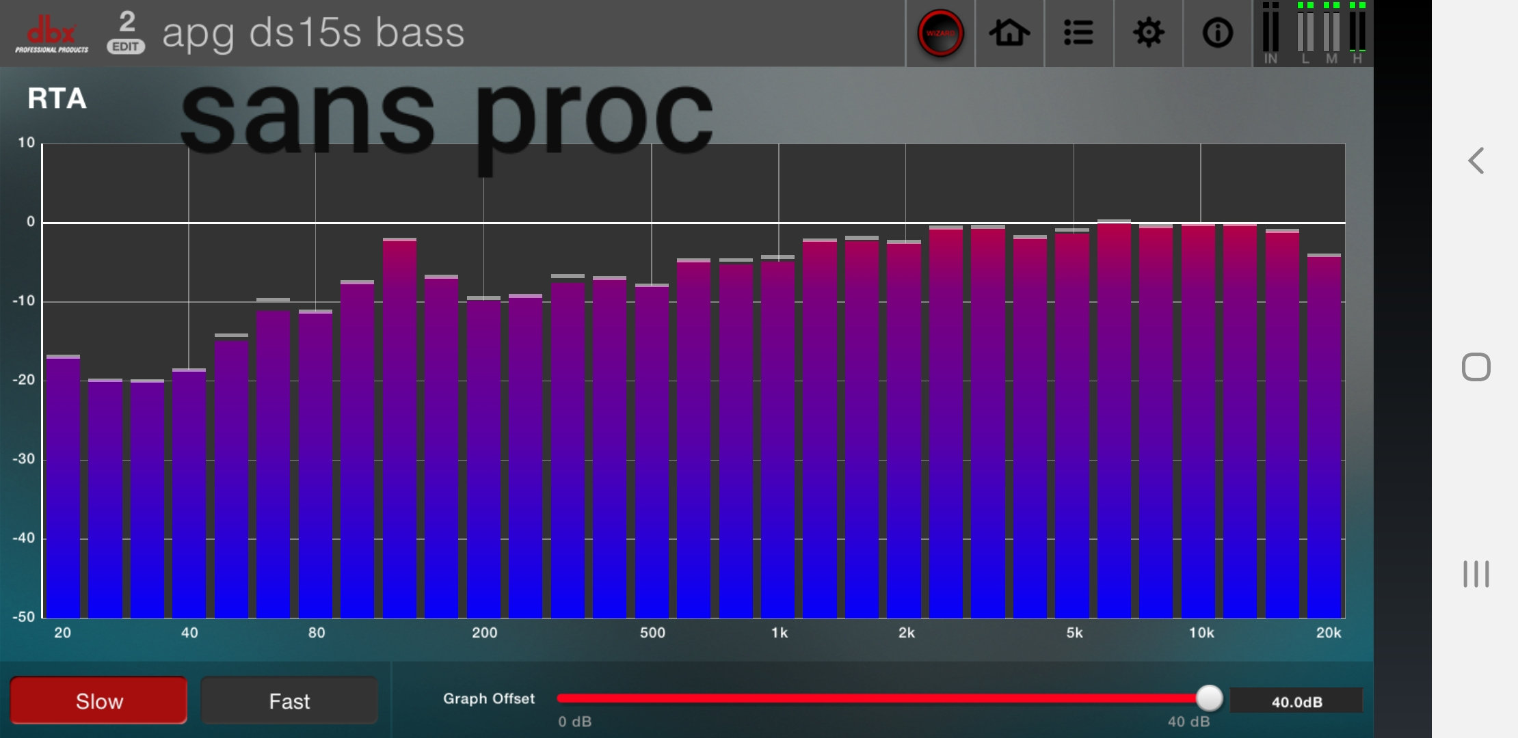Tap the preset name apg ds15s bass
Screen dimensions: 1518x738
313,33
